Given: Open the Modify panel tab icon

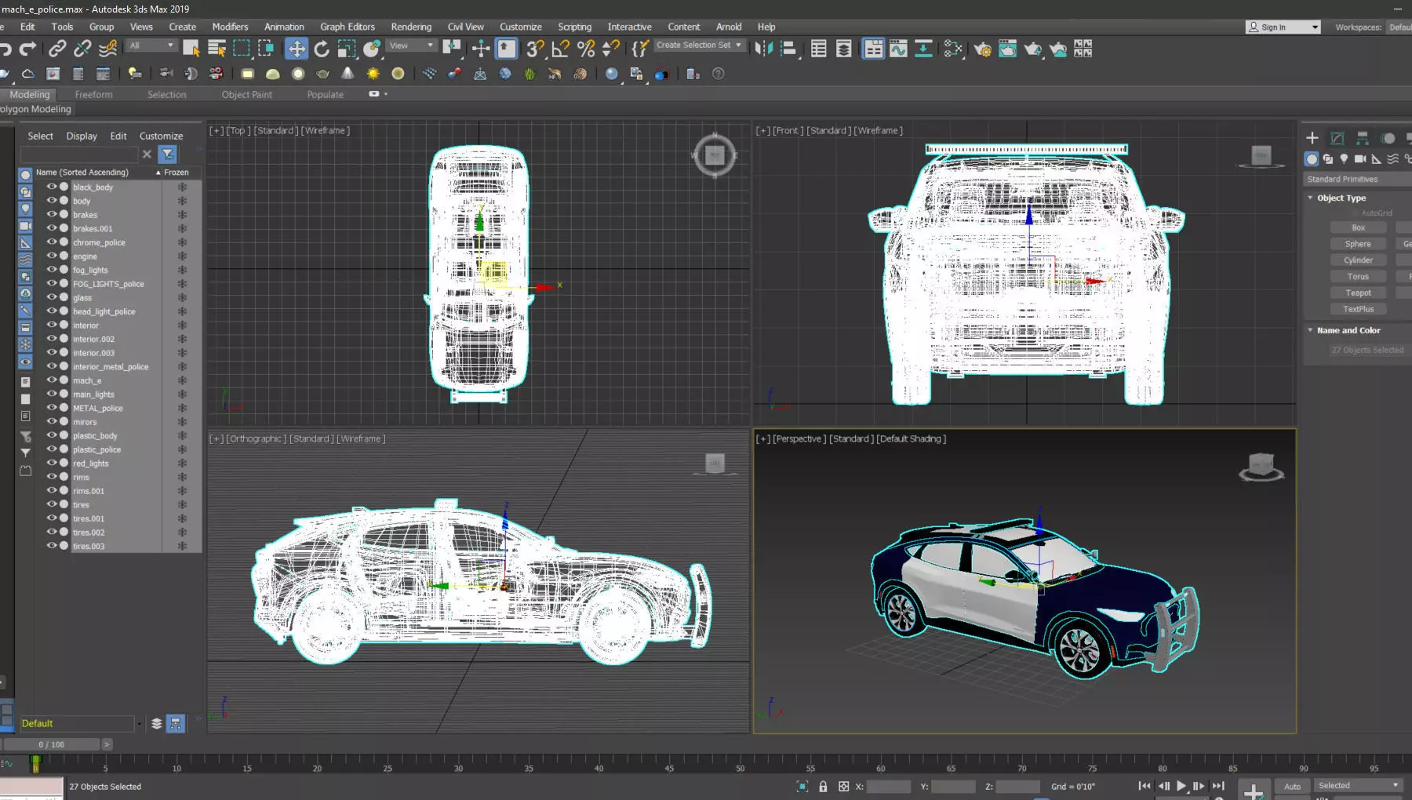Looking at the screenshot, I should pos(1337,138).
